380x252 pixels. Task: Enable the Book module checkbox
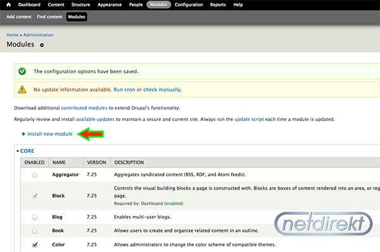pos(35,231)
